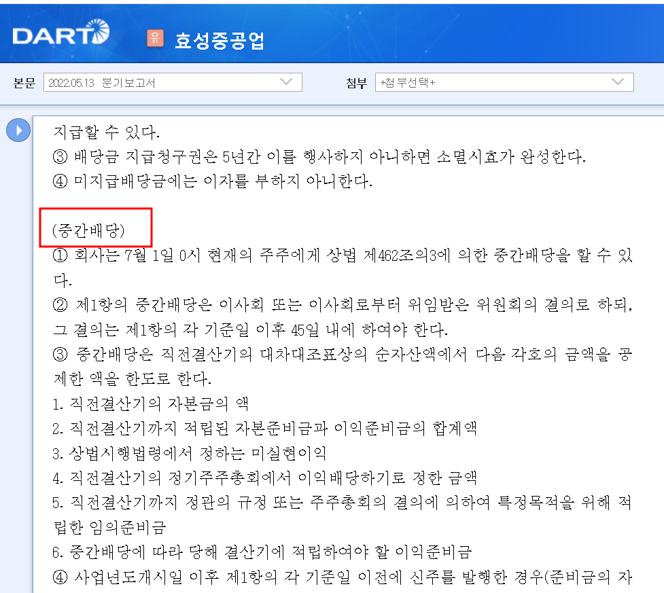Click the line '④ 미지급배당금에는 이자를 부하지 아니한다.'

click(x=212, y=181)
